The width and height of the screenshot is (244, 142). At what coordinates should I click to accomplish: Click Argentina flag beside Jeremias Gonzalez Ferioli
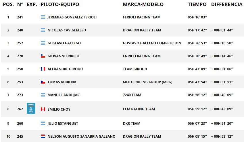click(x=43, y=17)
